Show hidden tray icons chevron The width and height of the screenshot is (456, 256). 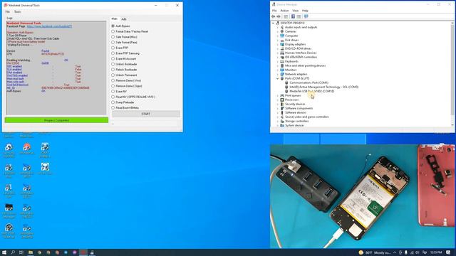pyautogui.click(x=395, y=252)
